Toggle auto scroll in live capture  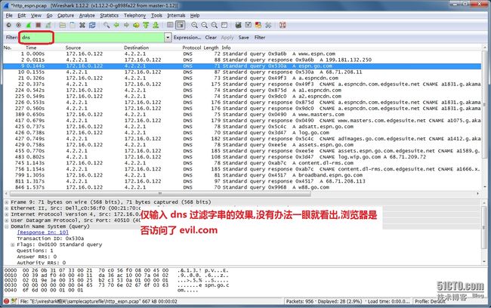coord(180,25)
